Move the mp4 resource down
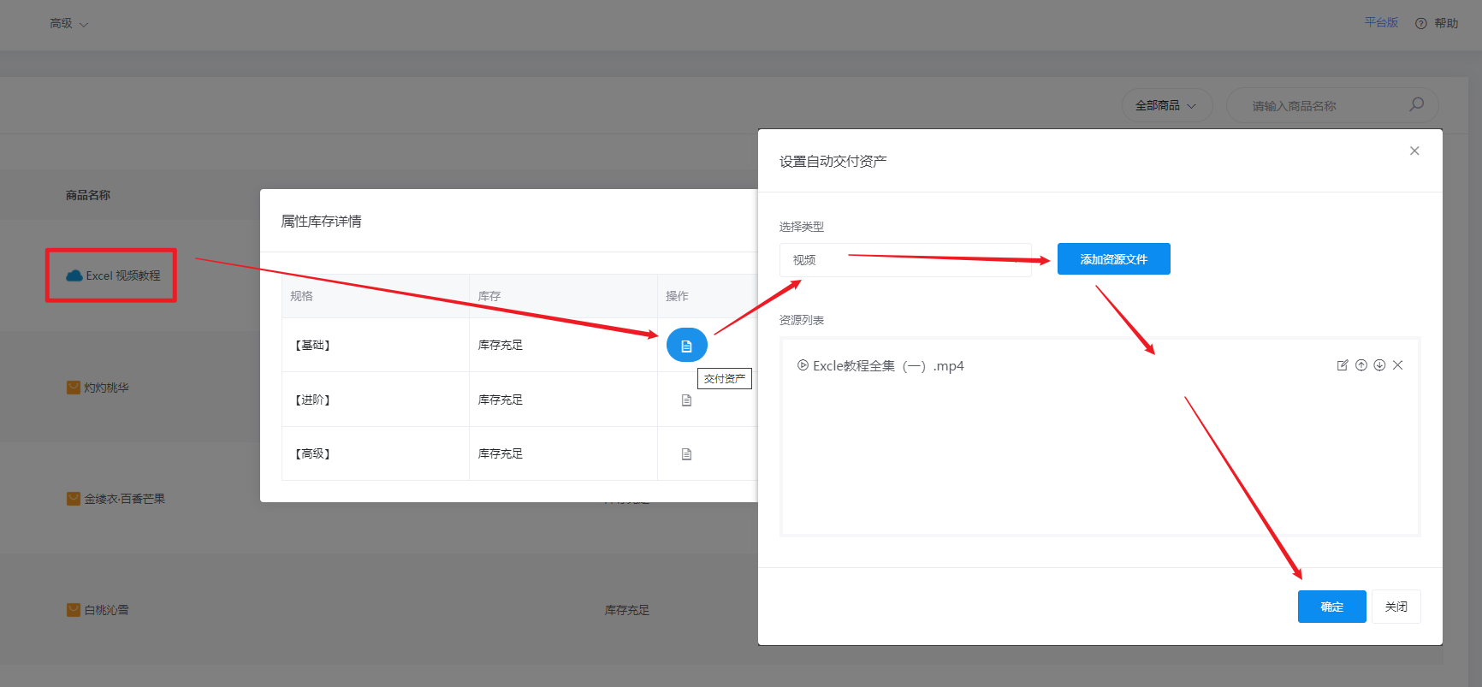The height and width of the screenshot is (687, 1482). click(1379, 365)
